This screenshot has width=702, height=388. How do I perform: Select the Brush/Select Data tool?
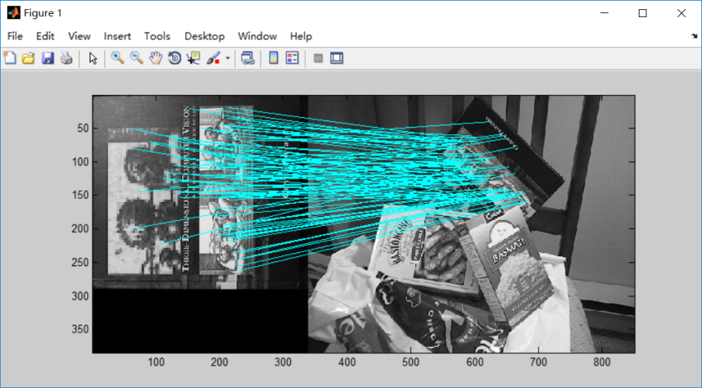pyautogui.click(x=213, y=58)
